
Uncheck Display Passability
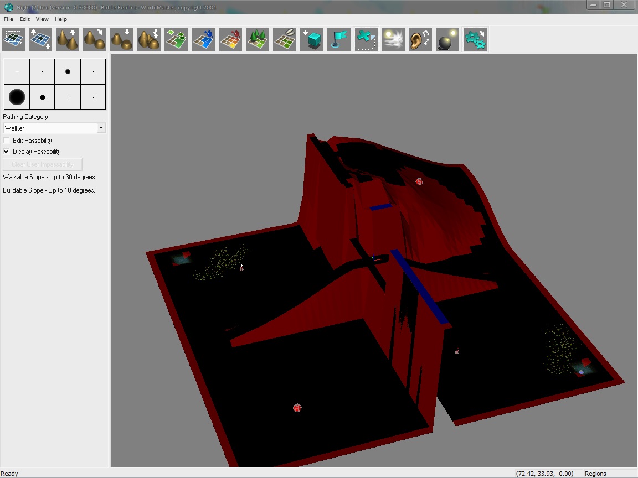(x=7, y=152)
